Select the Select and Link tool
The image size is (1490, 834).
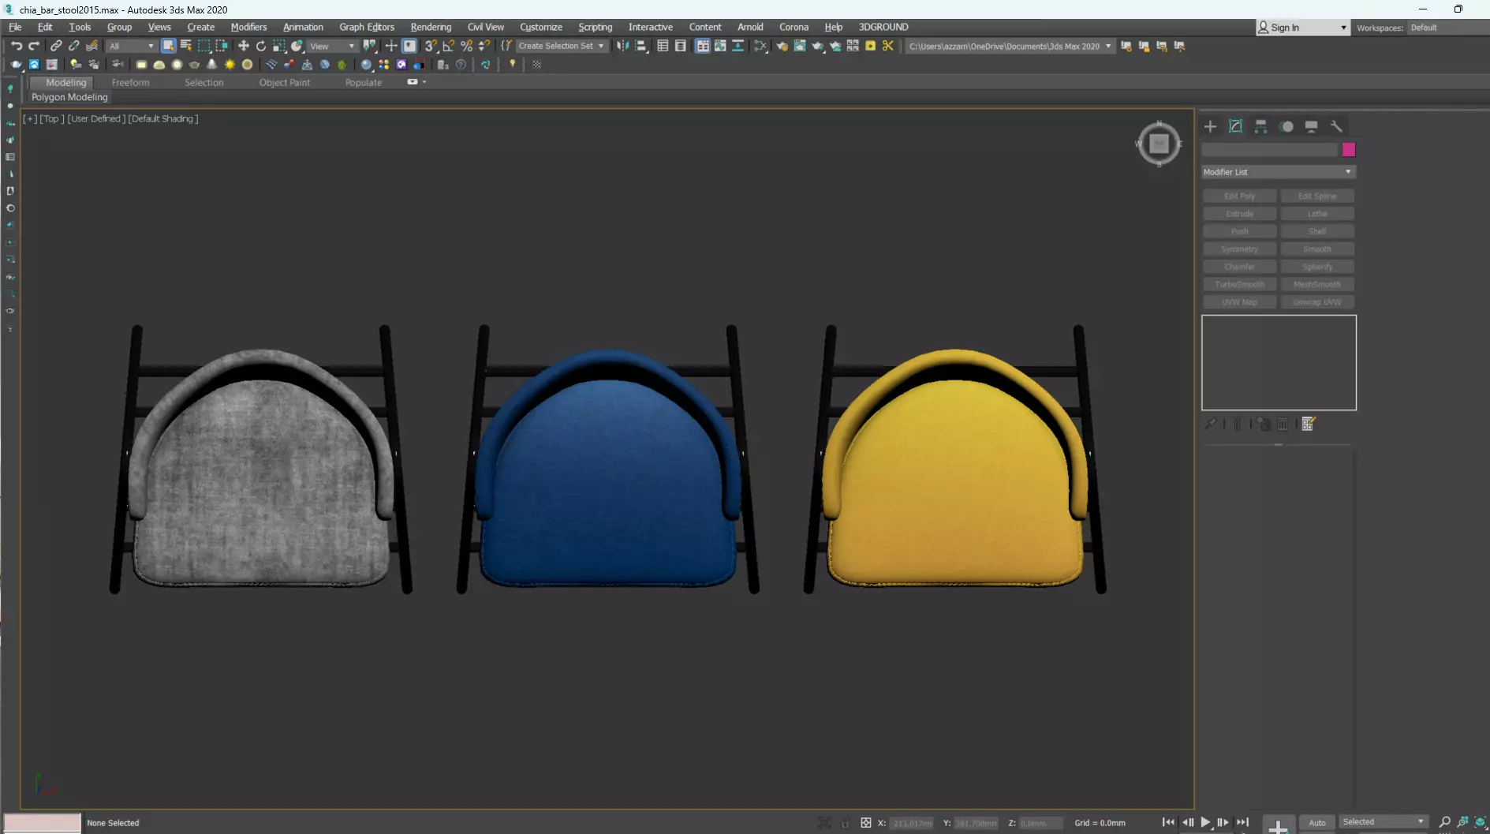pos(56,46)
